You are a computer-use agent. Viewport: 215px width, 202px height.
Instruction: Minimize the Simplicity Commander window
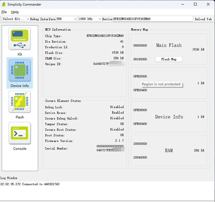[183, 4]
